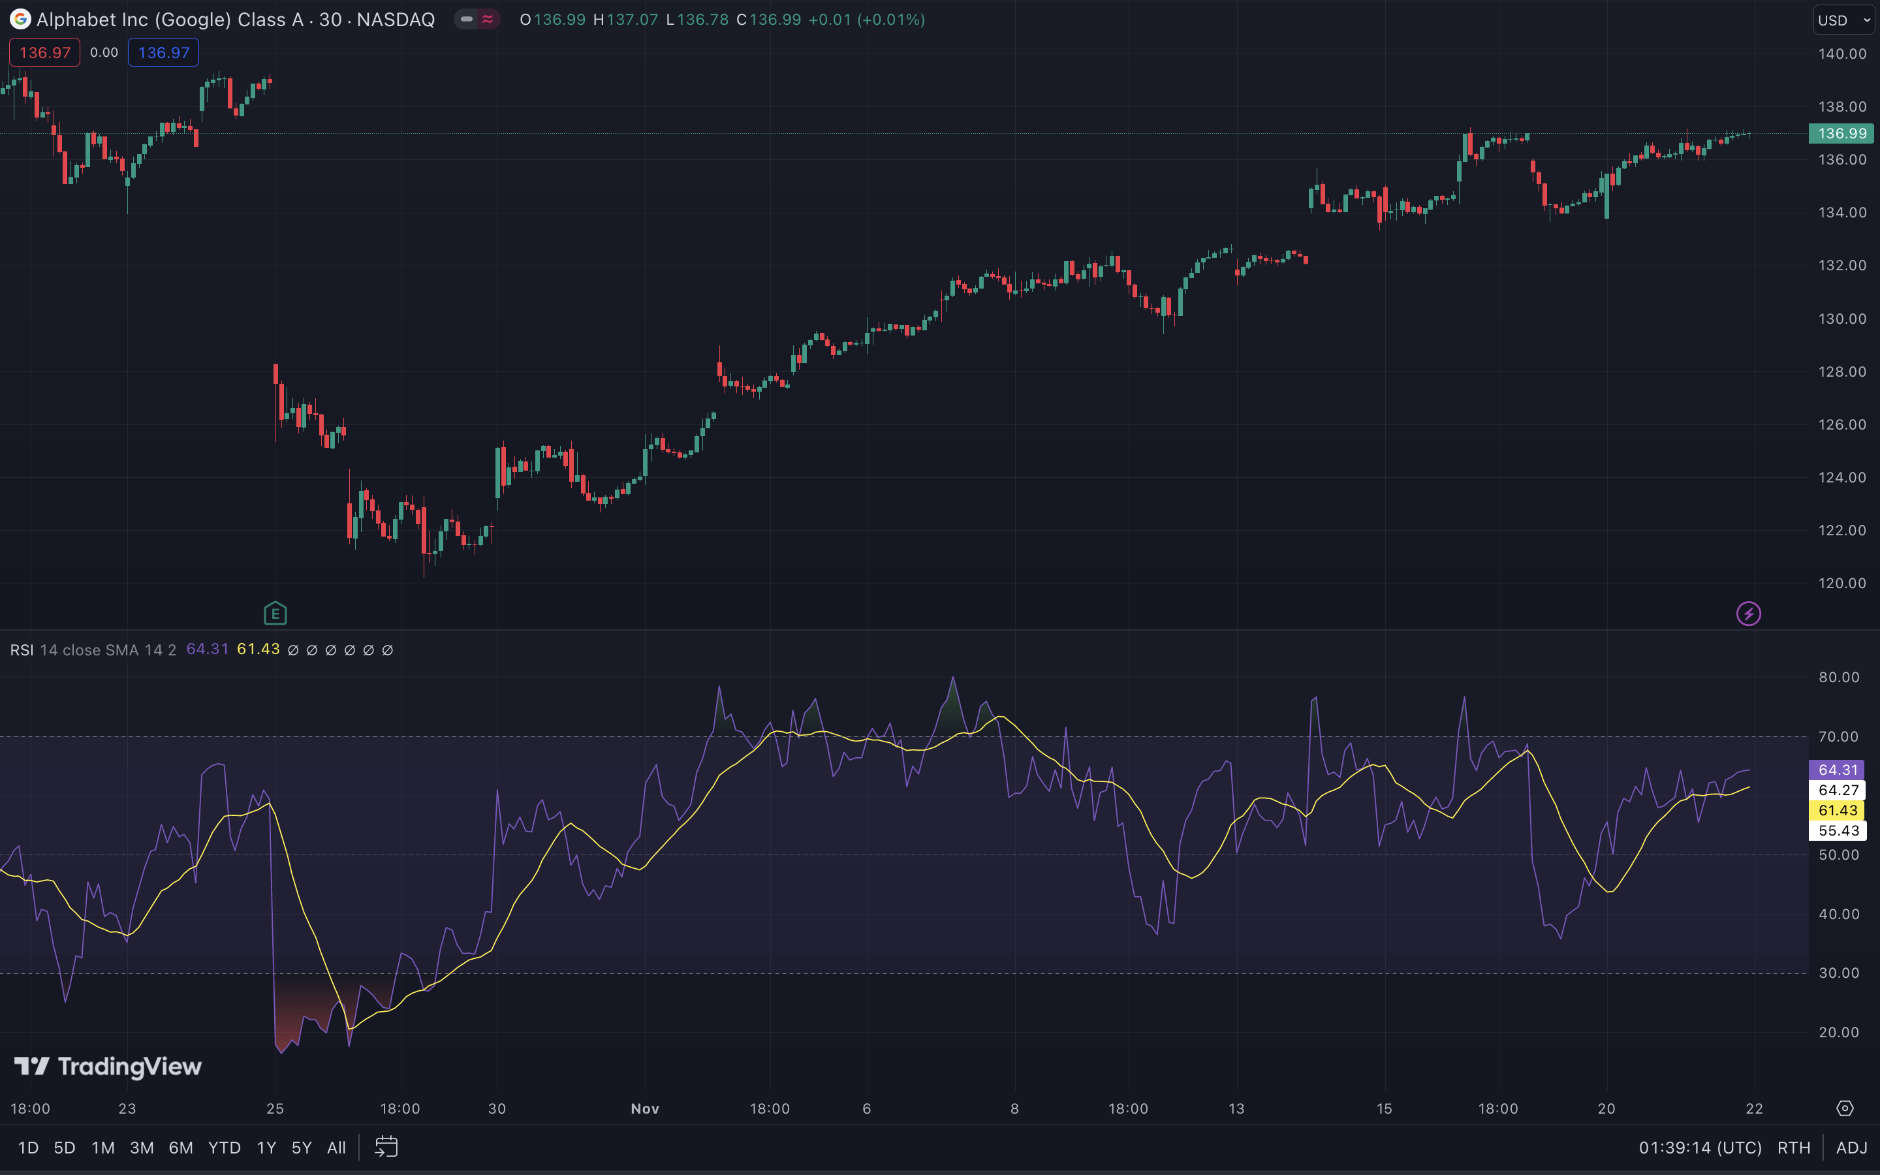Screen dimensions: 1880x1175
Task: Select the 3M time range
Action: tap(142, 1148)
